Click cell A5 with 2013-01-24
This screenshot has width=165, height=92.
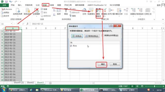pyautogui.click(x=13, y=43)
